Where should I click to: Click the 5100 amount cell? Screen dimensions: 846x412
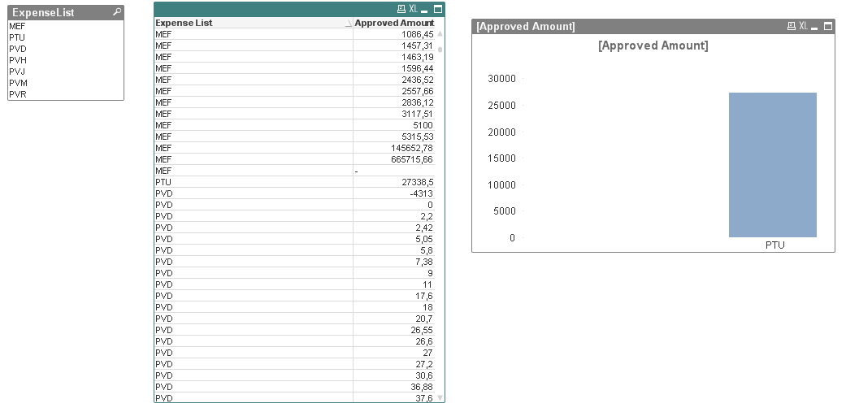(x=394, y=124)
